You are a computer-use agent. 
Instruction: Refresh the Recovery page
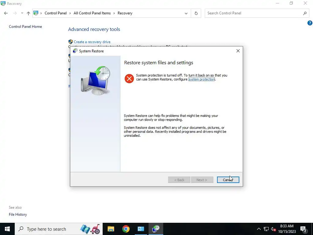point(196,13)
